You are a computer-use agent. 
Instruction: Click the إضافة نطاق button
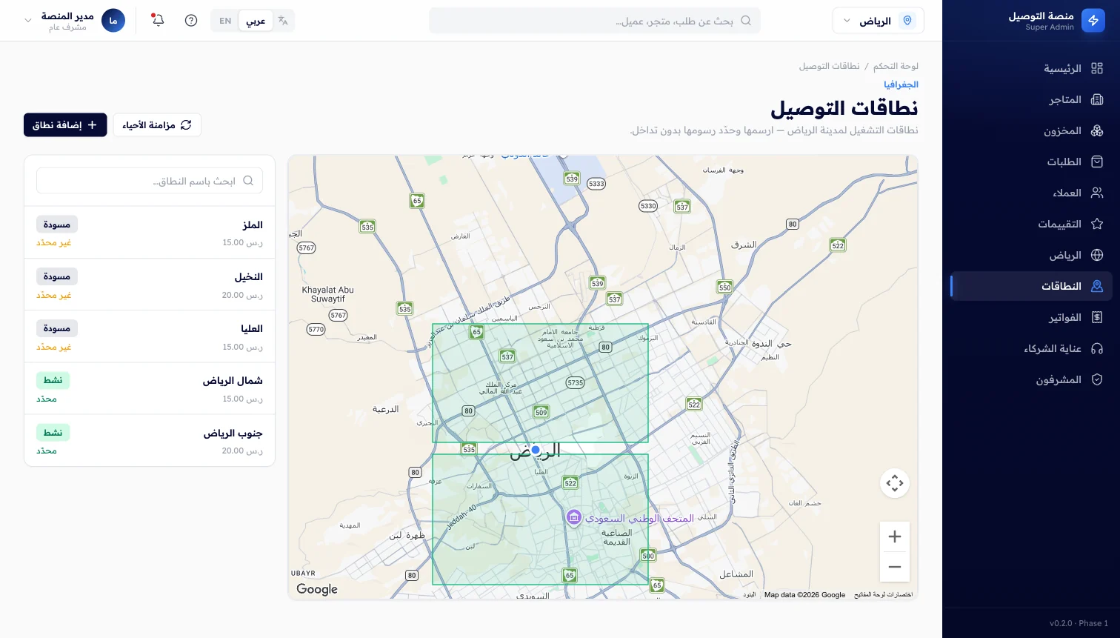65,125
